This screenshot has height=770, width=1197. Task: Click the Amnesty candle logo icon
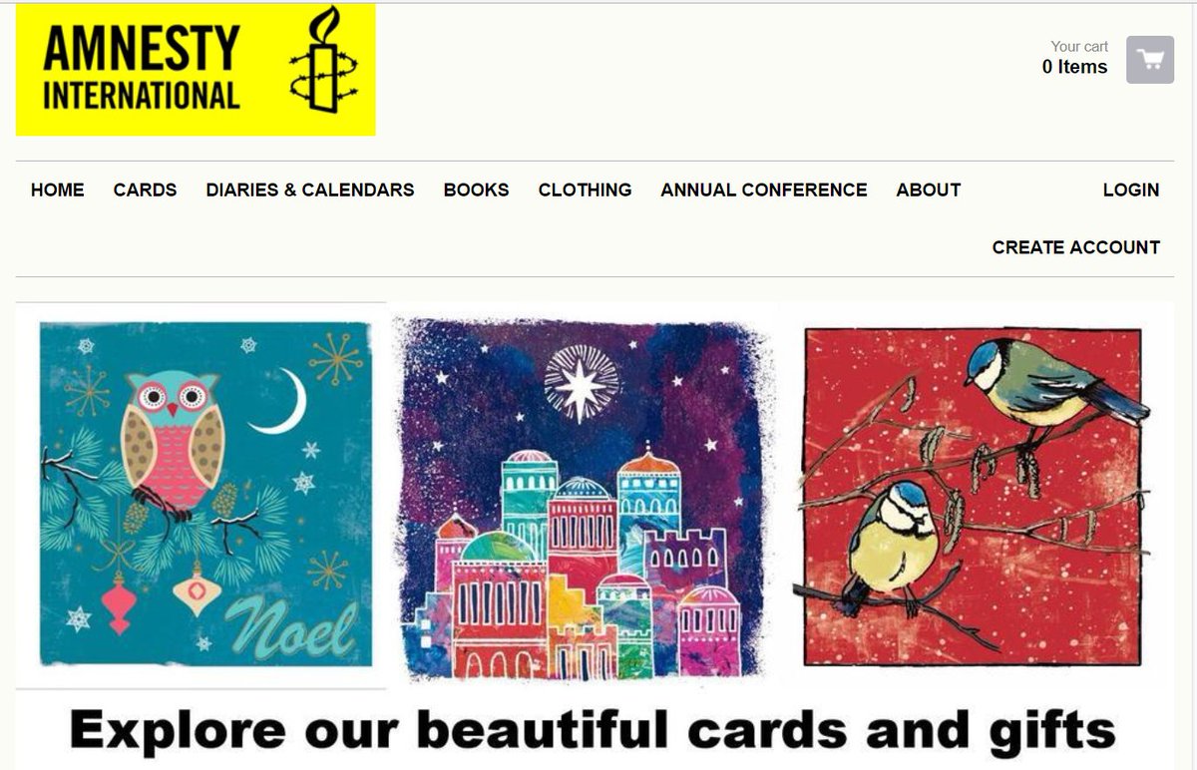click(323, 60)
